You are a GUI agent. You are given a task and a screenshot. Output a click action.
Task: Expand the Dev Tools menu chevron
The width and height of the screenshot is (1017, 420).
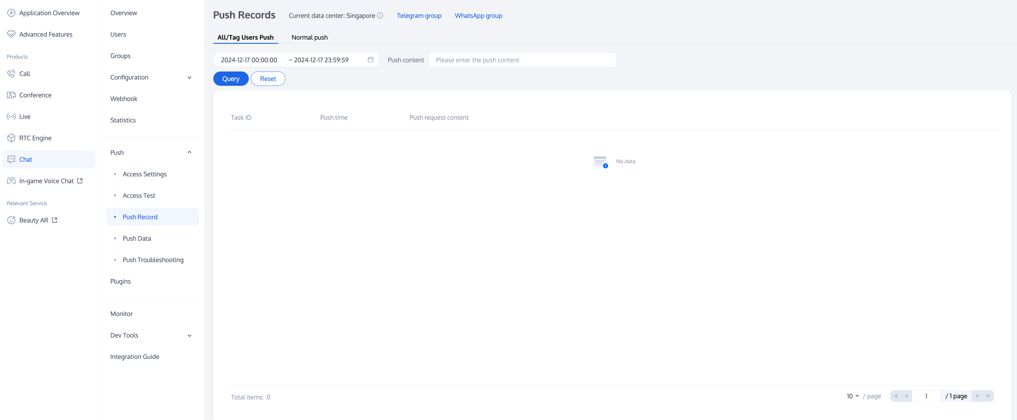189,335
